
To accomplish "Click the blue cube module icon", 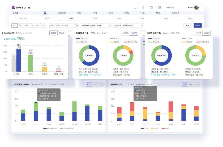I will [x=45, y=13].
